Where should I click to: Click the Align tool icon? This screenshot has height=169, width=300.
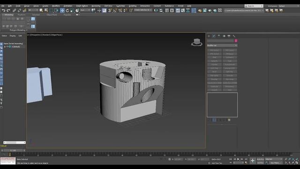coord(161,10)
